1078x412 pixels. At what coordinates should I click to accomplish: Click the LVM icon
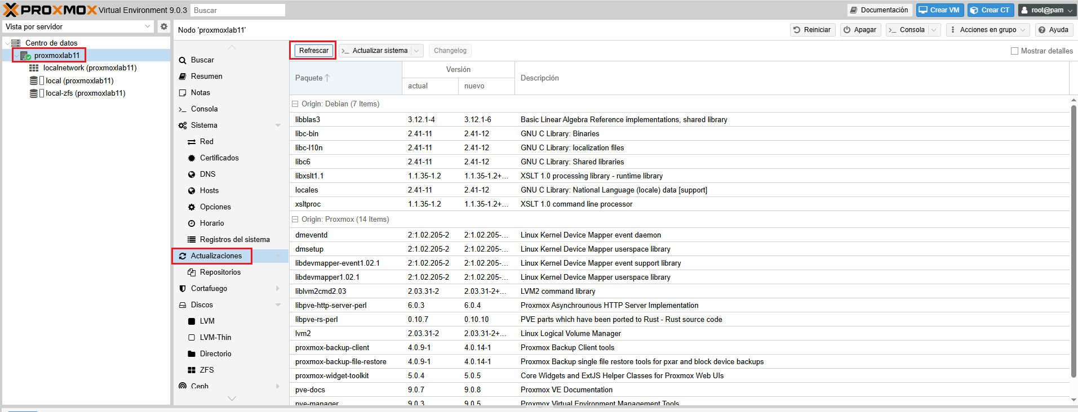pos(192,321)
